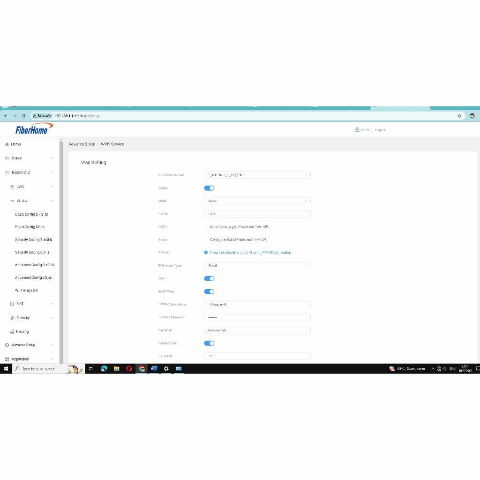Click the Routing icon in the sidebar

[x=12, y=332]
